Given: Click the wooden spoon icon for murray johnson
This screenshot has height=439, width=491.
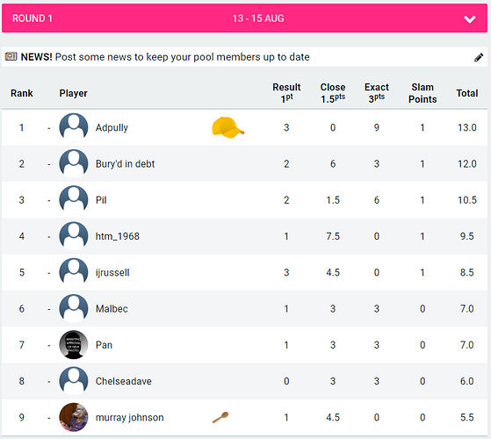Looking at the screenshot, I should click(x=220, y=417).
